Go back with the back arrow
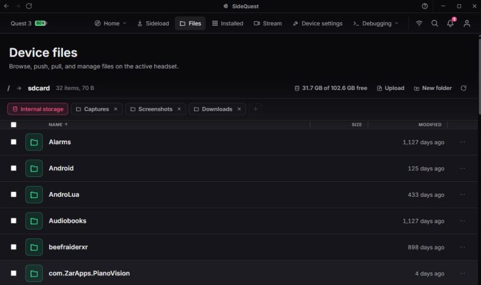The image size is (481, 285). pyautogui.click(x=7, y=6)
